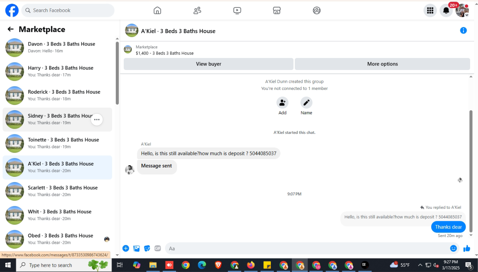This screenshot has width=478, height=272.
Task: Open Firefox from the taskbar
Action: tap(251, 265)
